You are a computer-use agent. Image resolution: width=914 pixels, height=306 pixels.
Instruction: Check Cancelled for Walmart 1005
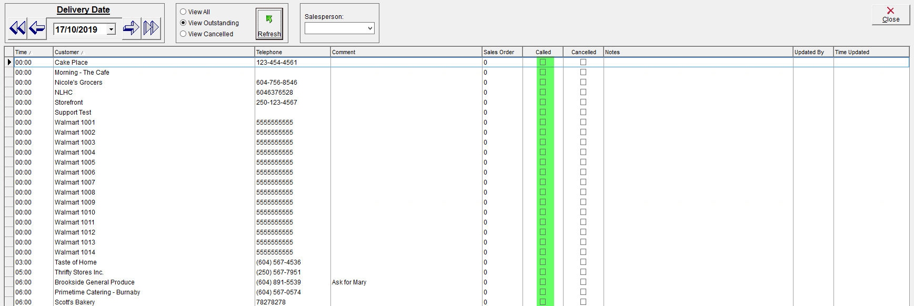583,162
